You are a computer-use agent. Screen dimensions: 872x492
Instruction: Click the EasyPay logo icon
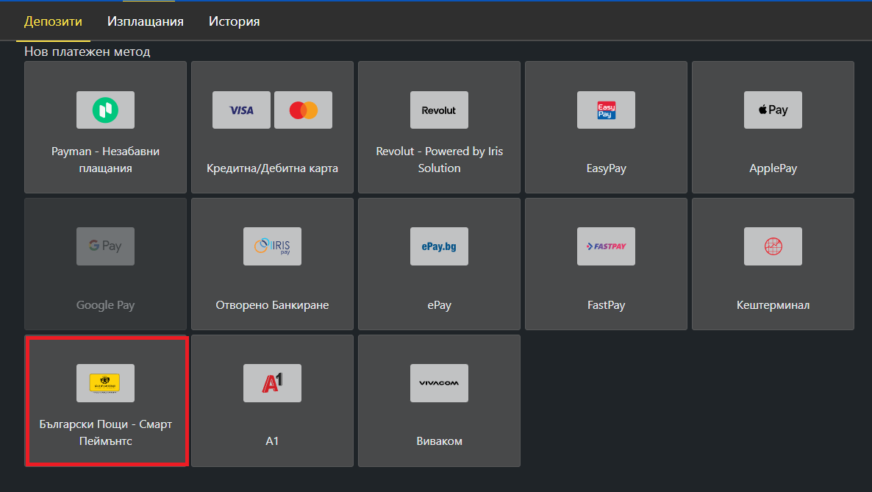coord(606,110)
